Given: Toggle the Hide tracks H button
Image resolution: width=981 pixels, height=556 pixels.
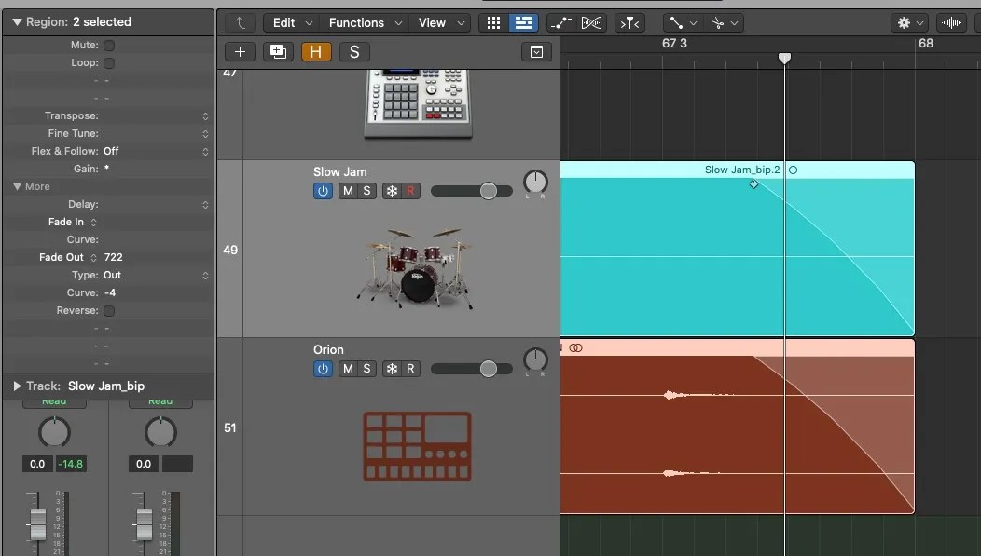Looking at the screenshot, I should [x=316, y=52].
